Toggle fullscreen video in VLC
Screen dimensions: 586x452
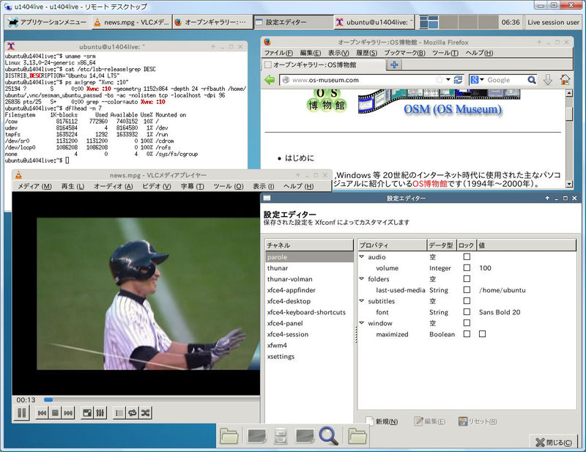[x=87, y=413]
